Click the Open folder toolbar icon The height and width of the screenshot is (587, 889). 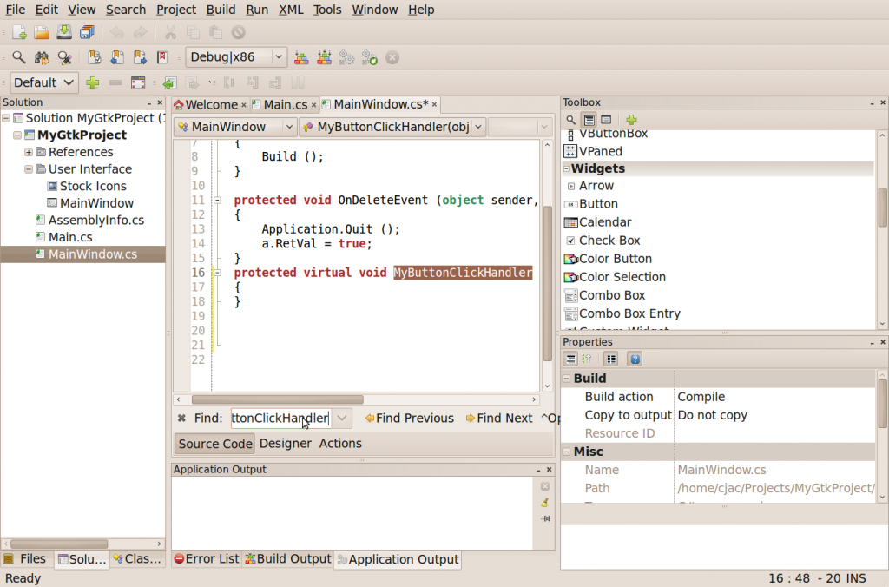point(42,32)
